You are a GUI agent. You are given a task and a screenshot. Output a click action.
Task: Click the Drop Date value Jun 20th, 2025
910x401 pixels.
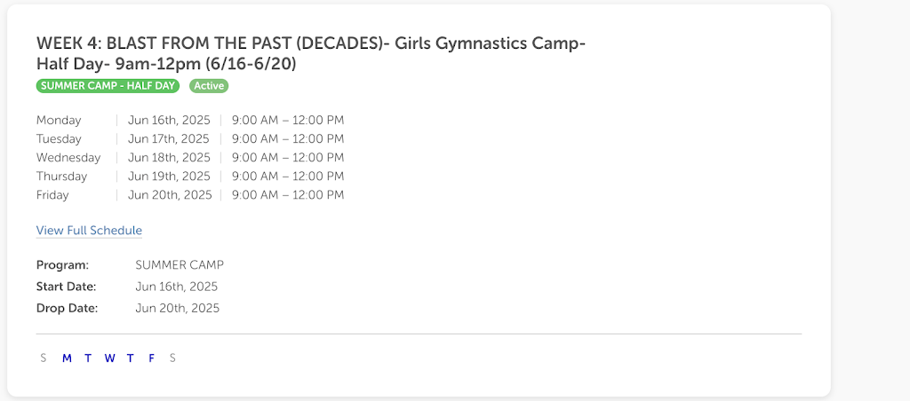click(x=178, y=309)
